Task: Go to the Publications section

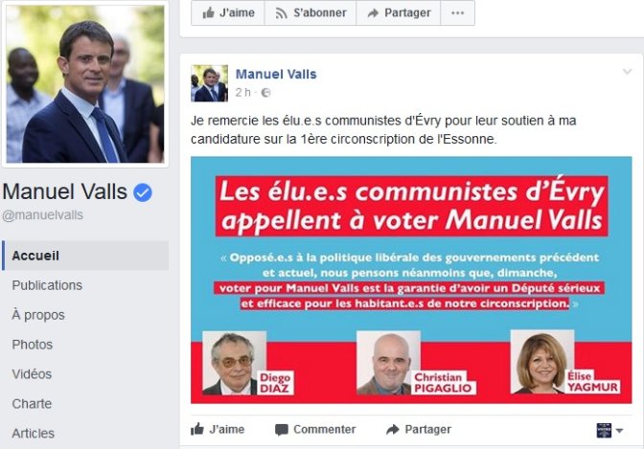Action: click(47, 285)
